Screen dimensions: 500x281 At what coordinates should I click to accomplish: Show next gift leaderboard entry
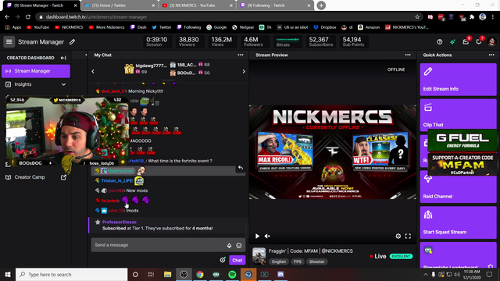[x=244, y=72]
